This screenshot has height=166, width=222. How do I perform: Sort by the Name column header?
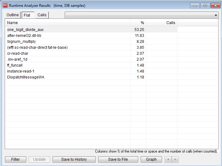(x=68, y=23)
